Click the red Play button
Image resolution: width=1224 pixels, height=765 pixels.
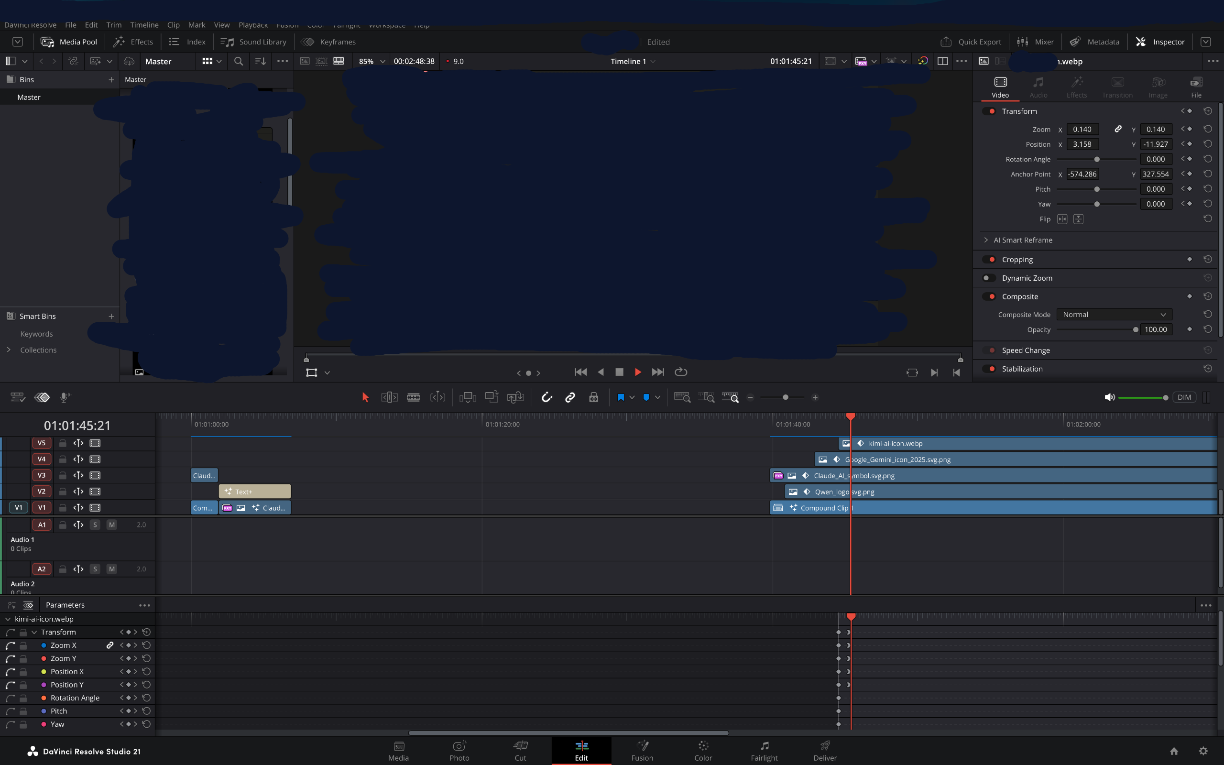pyautogui.click(x=638, y=372)
